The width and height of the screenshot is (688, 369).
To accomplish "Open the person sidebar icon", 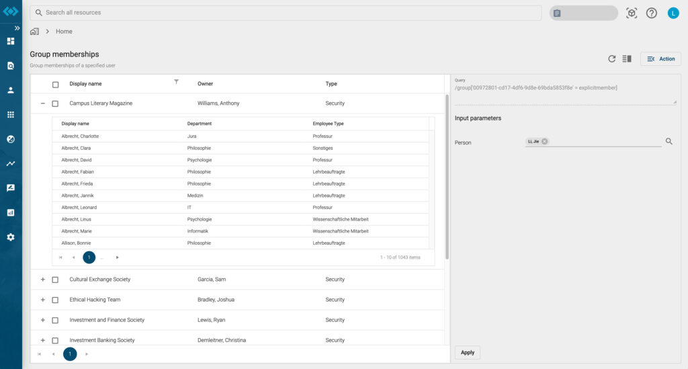I will click(x=11, y=90).
